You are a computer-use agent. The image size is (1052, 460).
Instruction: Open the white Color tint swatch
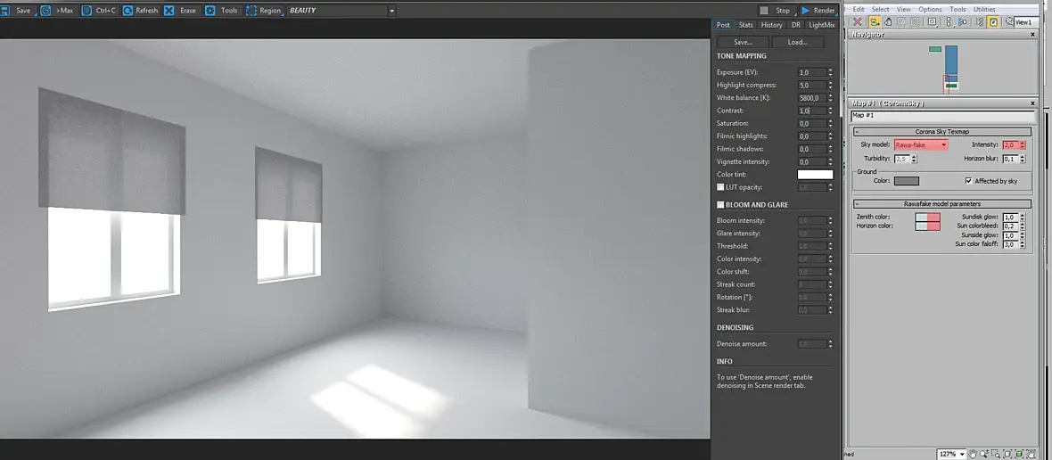815,175
